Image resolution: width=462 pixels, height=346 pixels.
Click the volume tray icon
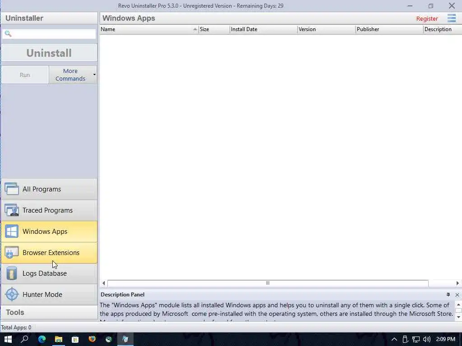(426, 340)
